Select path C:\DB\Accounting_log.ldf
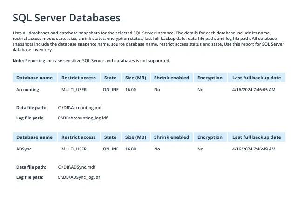Screen dimensions: 298x209 82,118
